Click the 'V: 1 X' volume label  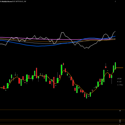click(119, 82)
